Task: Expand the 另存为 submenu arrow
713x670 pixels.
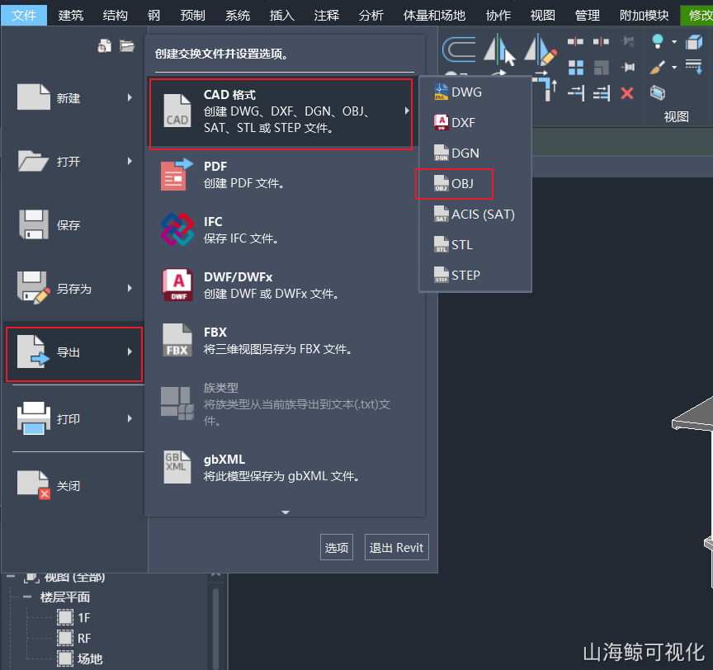Action: pos(130,288)
